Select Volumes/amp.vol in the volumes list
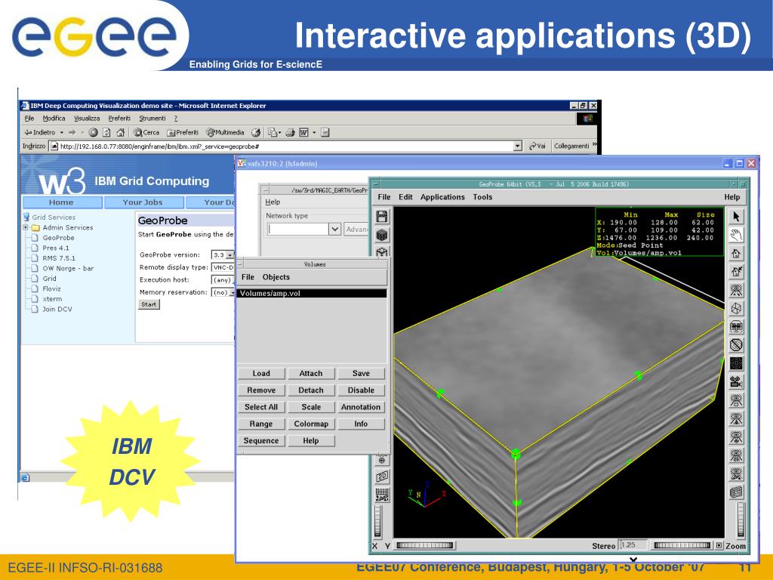Screen dimensions: 773x580 coord(312,294)
